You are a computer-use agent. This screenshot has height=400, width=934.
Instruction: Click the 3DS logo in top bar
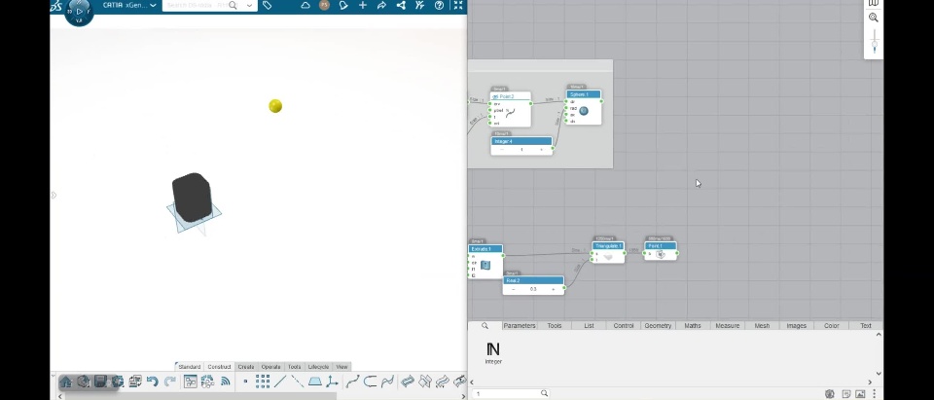coord(56,6)
